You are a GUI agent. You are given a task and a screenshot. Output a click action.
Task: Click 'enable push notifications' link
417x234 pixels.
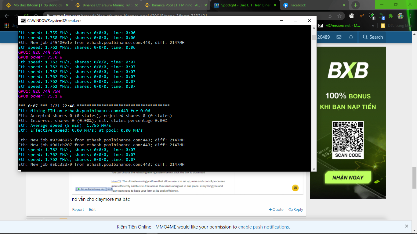[x=263, y=227]
